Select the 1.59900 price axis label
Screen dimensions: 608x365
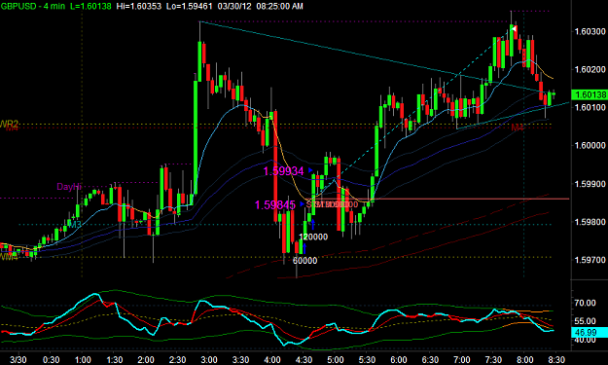(x=590, y=184)
